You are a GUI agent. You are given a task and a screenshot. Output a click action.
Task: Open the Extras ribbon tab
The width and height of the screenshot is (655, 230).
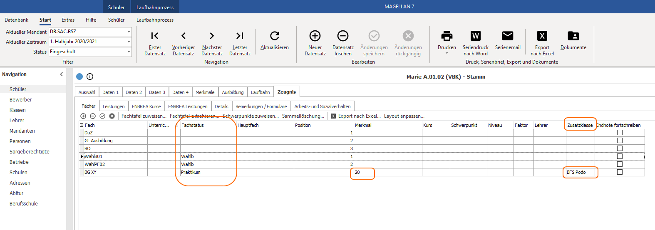(x=68, y=20)
